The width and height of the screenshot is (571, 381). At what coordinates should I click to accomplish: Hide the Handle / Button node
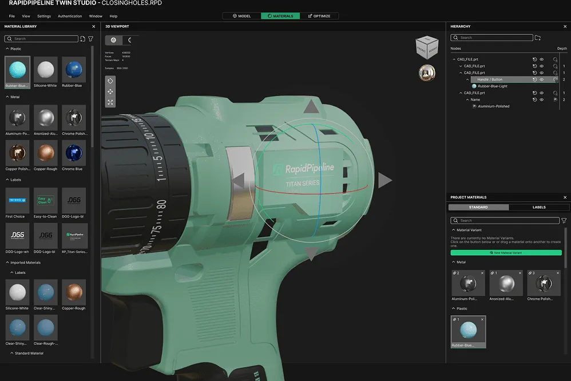[541, 80]
